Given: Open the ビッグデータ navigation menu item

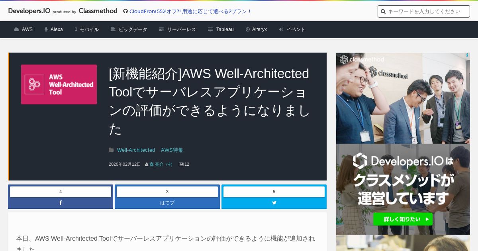Looking at the screenshot, I should [133, 29].
